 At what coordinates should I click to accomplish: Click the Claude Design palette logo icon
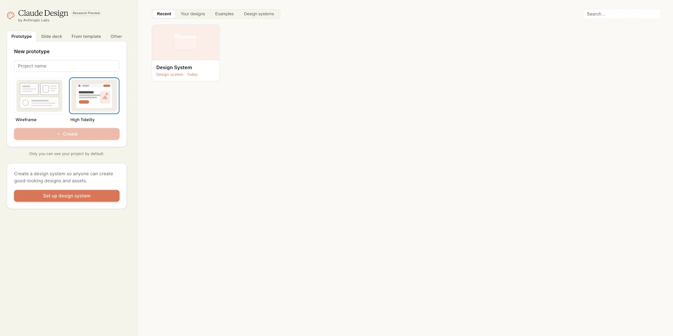click(x=11, y=15)
